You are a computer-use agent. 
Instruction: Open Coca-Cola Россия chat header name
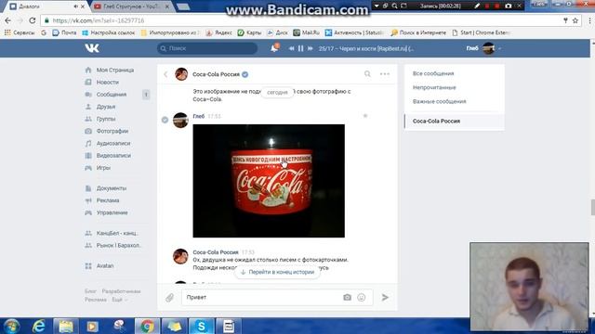(216, 74)
